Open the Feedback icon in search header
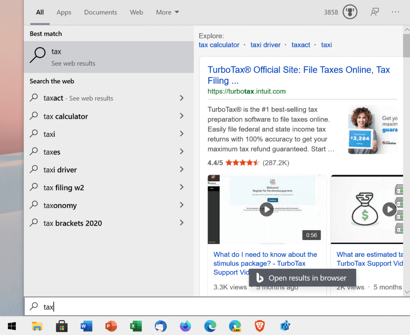This screenshot has width=410, height=335. click(375, 12)
